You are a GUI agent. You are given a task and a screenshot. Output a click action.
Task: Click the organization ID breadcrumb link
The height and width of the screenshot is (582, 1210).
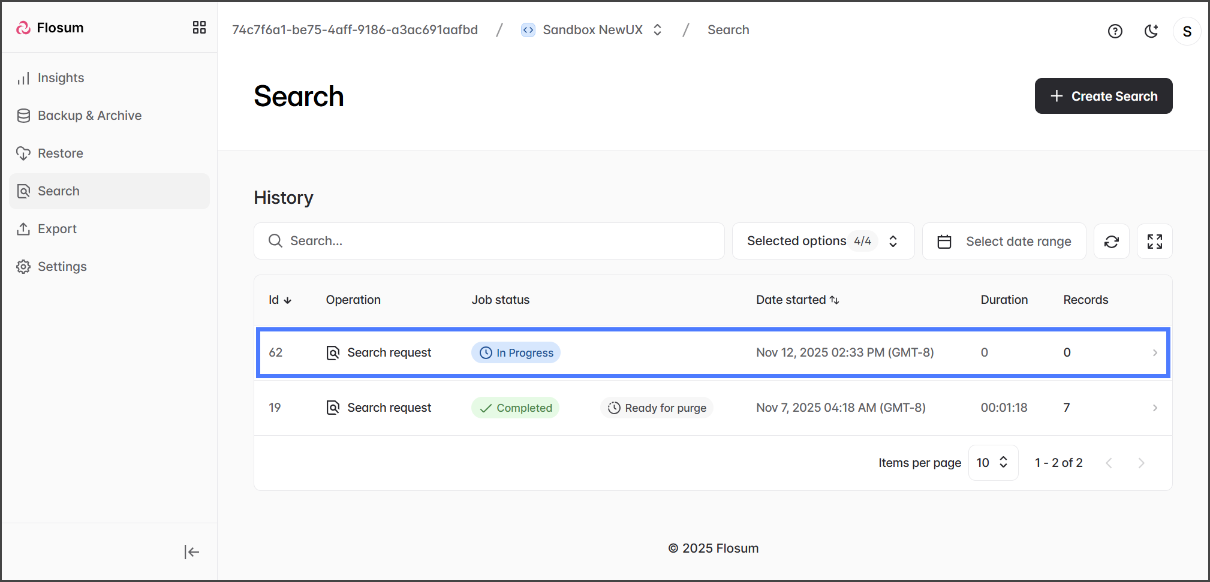[354, 30]
